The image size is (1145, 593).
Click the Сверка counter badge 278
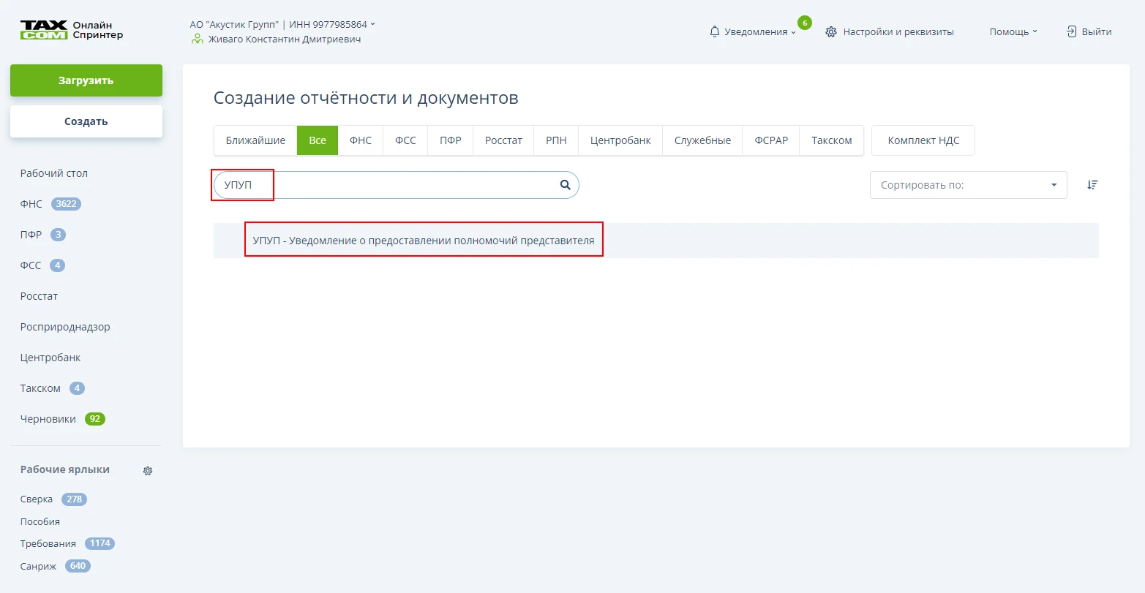pos(74,499)
